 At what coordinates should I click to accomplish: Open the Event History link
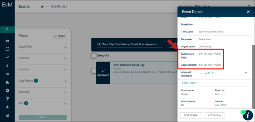point(189,83)
